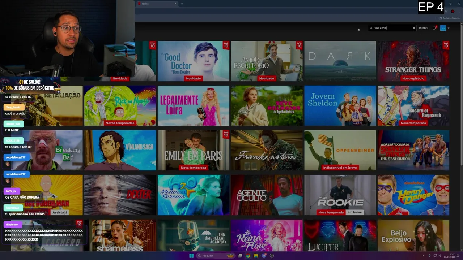The image size is (463, 260).
Task: Open Chrome's three-dot menu
Action: [459, 11]
